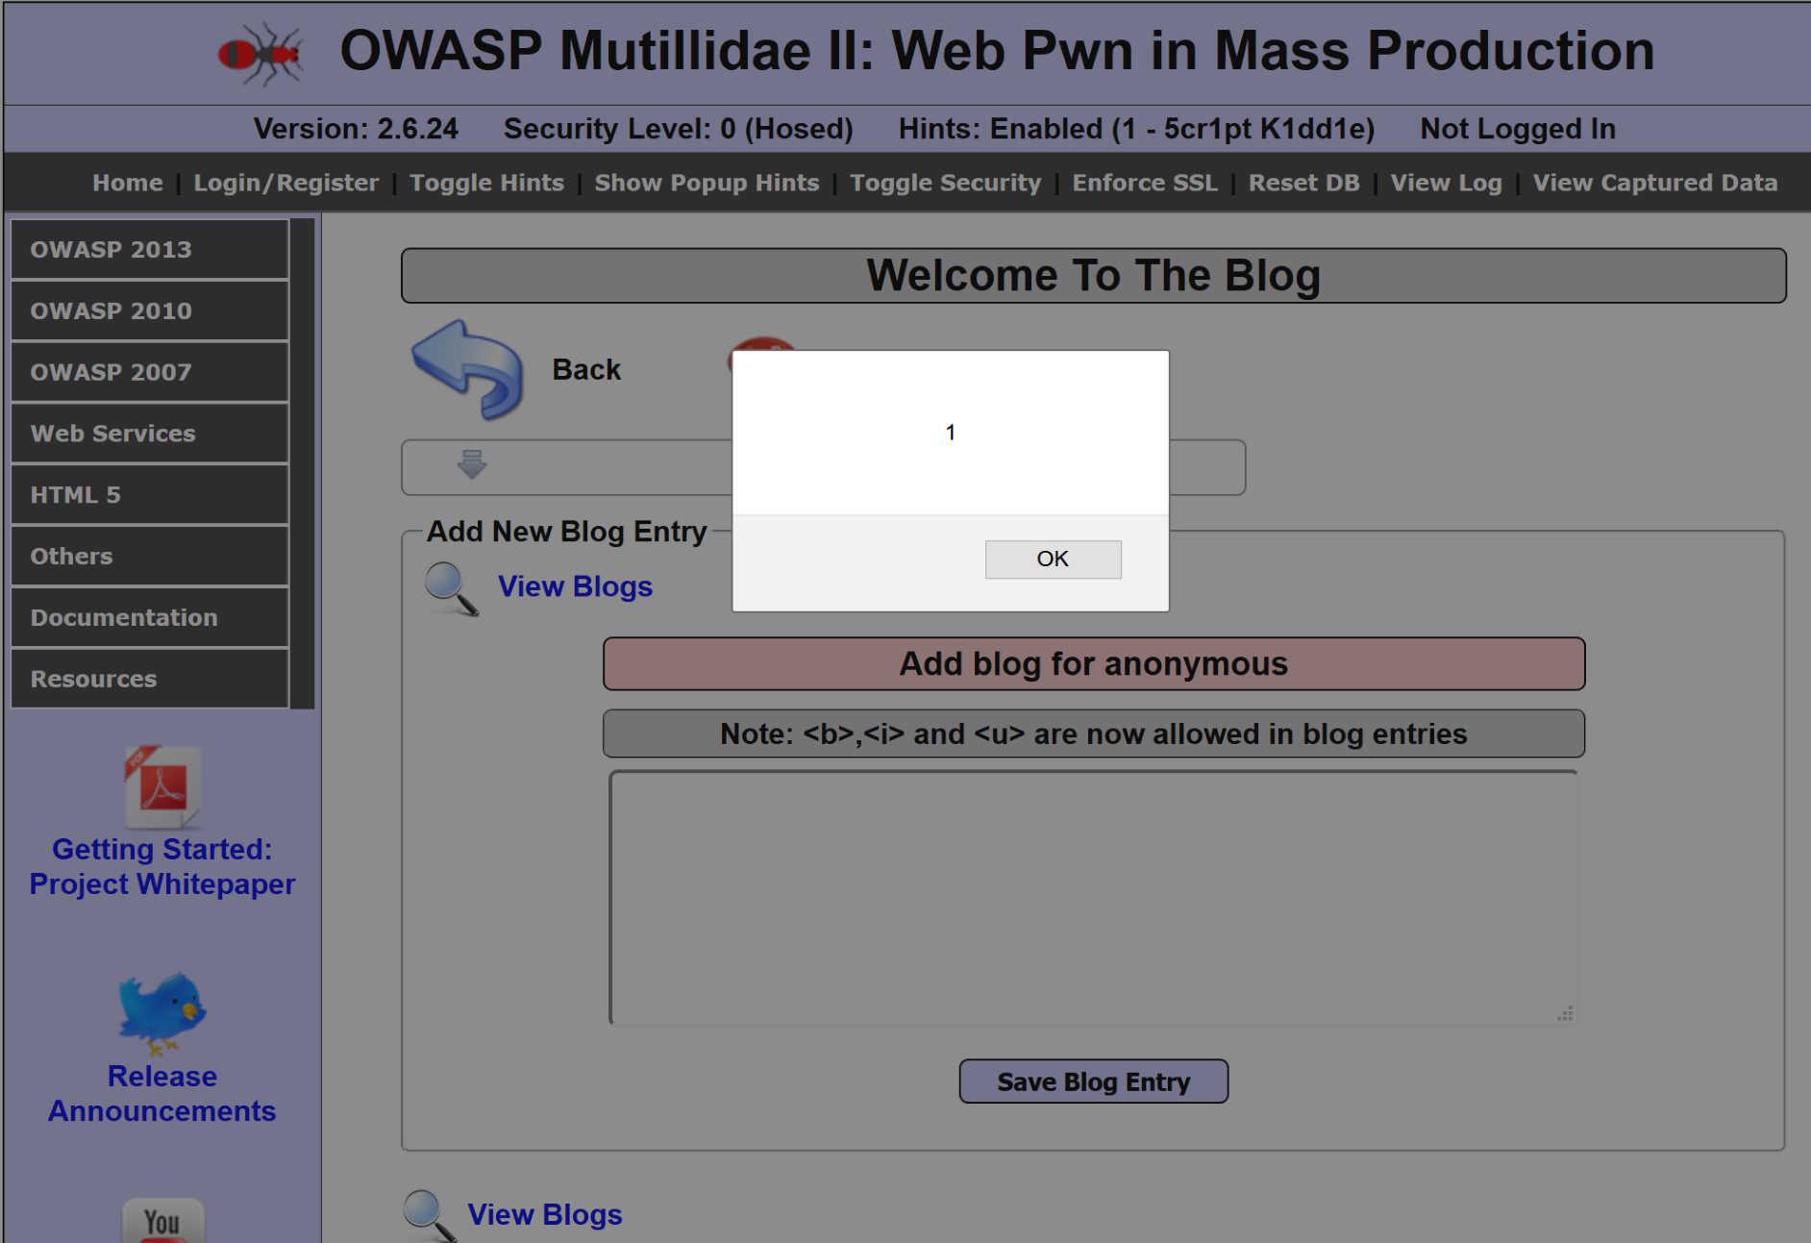Expand HTML 5 sidebar menu
1811x1243 pixels.
coord(150,495)
